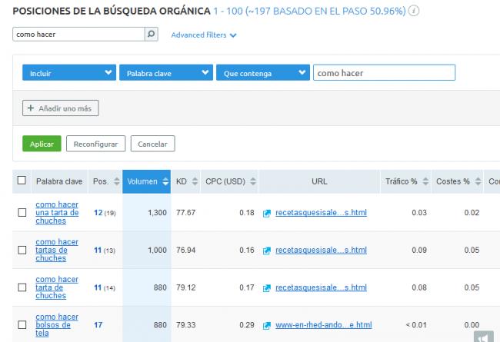The image size is (500, 342).
Task: Open the www-en-rhed-ando...e.html URL link
Action: coord(324,325)
